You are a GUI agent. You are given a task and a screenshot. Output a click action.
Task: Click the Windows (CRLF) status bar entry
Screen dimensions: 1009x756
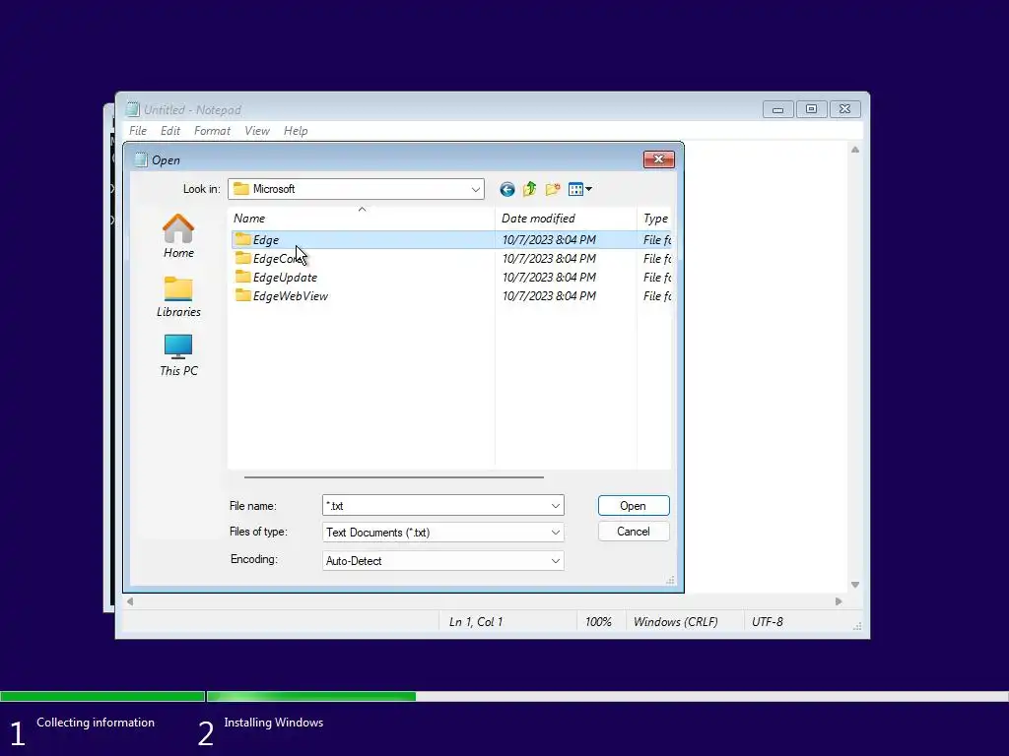(x=676, y=622)
